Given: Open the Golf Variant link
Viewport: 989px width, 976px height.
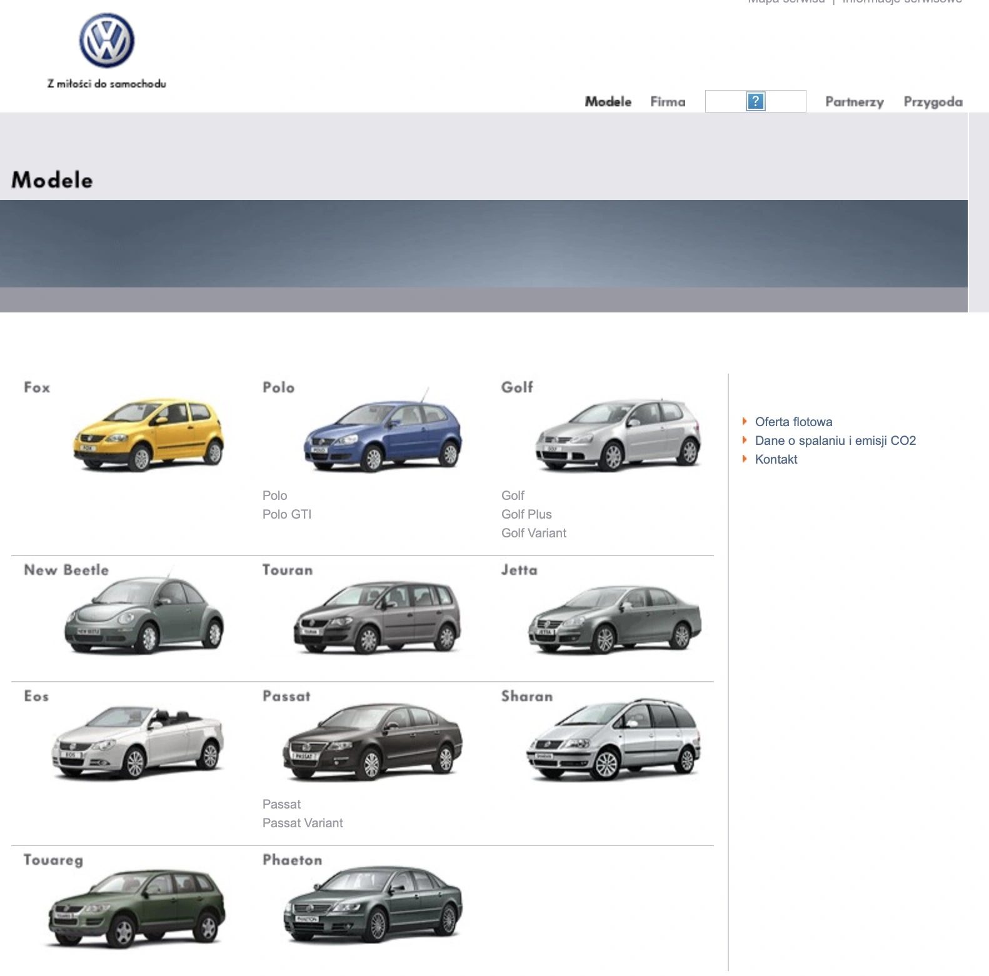Looking at the screenshot, I should click(534, 533).
